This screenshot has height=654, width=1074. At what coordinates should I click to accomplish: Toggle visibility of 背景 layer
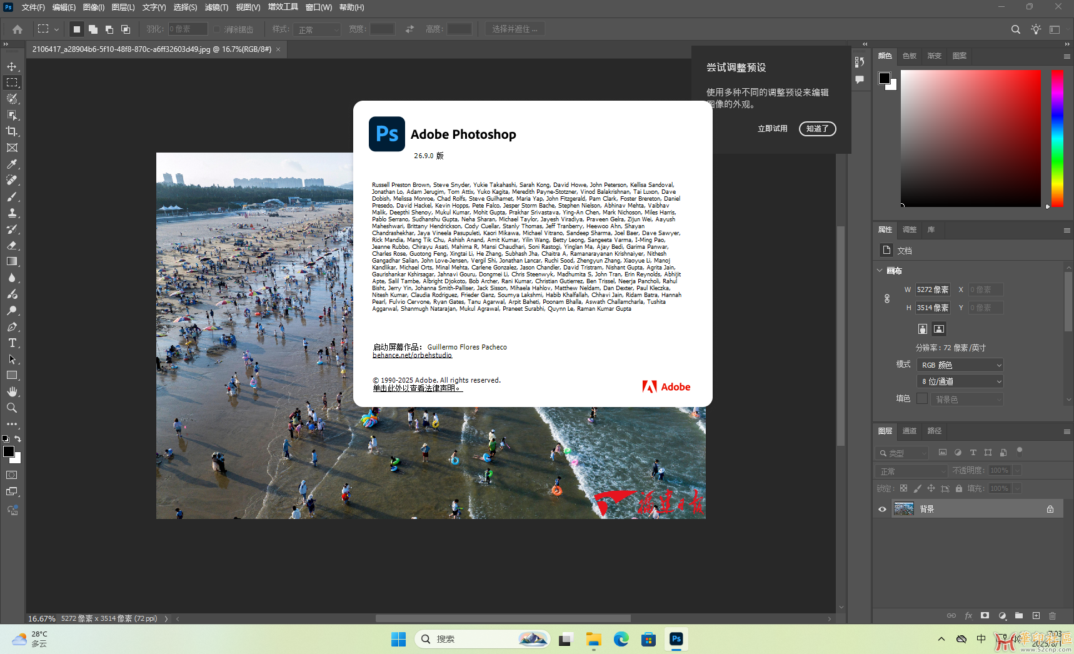click(x=882, y=509)
